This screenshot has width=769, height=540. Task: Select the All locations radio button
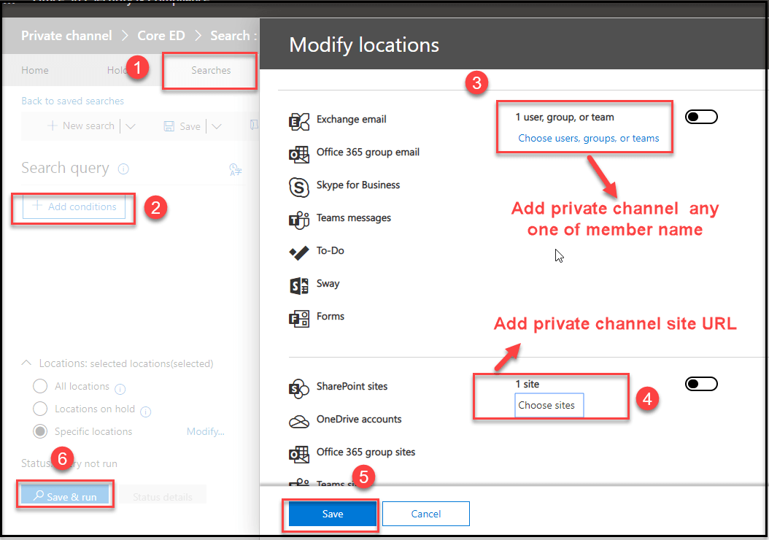[x=41, y=386]
